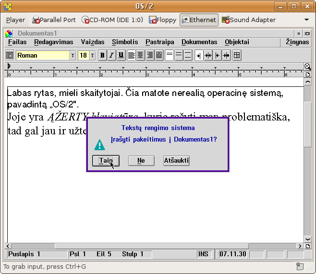Open the font size dropdown arrow
316x274 pixels.
(x=92, y=55)
